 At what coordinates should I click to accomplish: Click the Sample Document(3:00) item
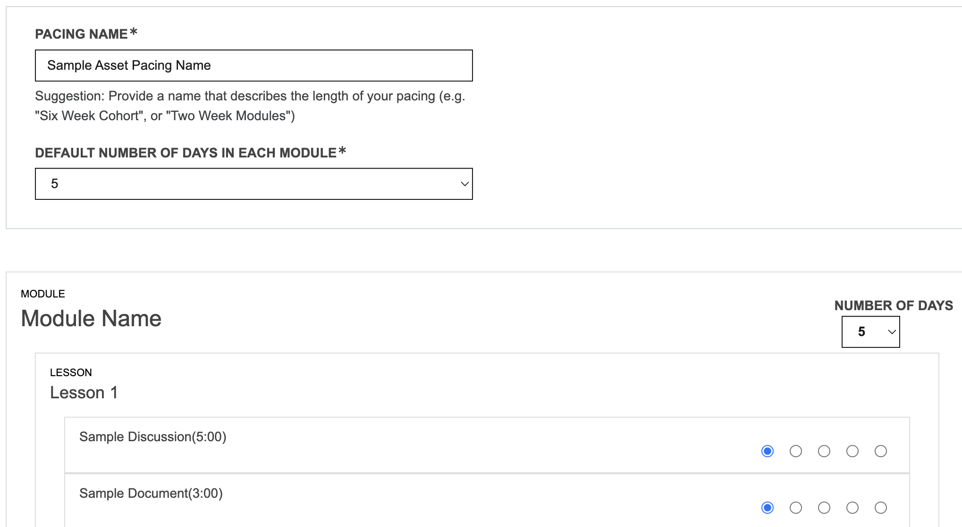151,494
